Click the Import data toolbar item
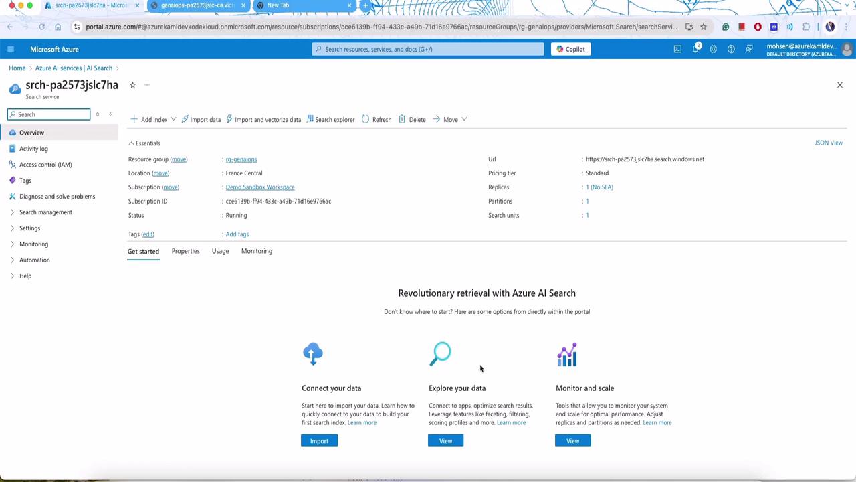 click(201, 120)
